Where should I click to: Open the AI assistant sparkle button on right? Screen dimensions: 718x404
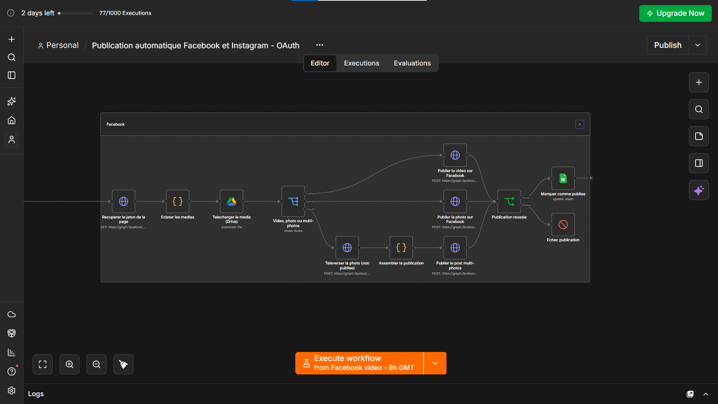click(699, 190)
